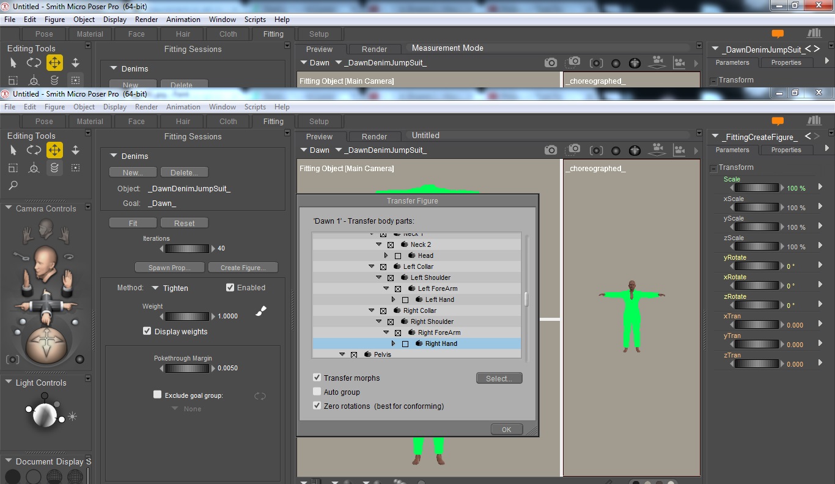Screen dimensions: 835x484
Task: Toggle the Display weights checkbox
Action: coord(147,331)
